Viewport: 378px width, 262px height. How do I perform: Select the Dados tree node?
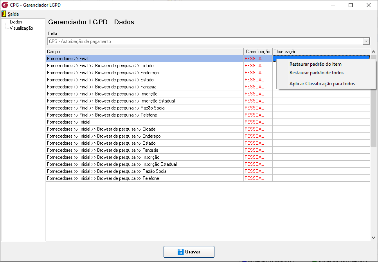click(x=16, y=22)
